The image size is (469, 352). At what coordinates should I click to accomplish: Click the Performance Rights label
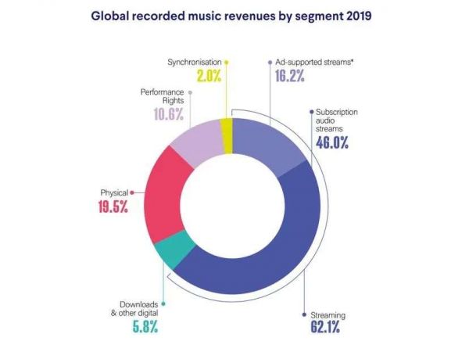163,97
